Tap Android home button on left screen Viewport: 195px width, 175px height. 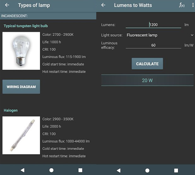51,170
